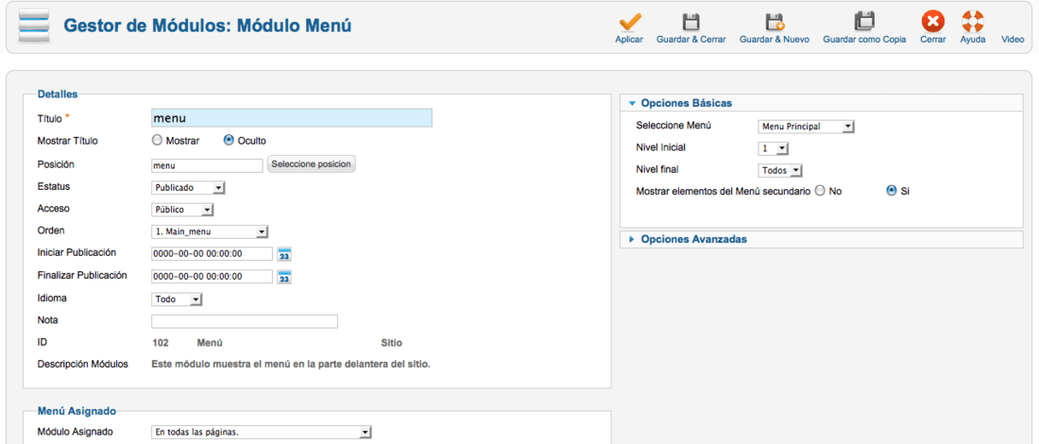This screenshot has height=444, width=1039.
Task: Click the Guardar & Nuevo icon
Action: click(x=774, y=22)
